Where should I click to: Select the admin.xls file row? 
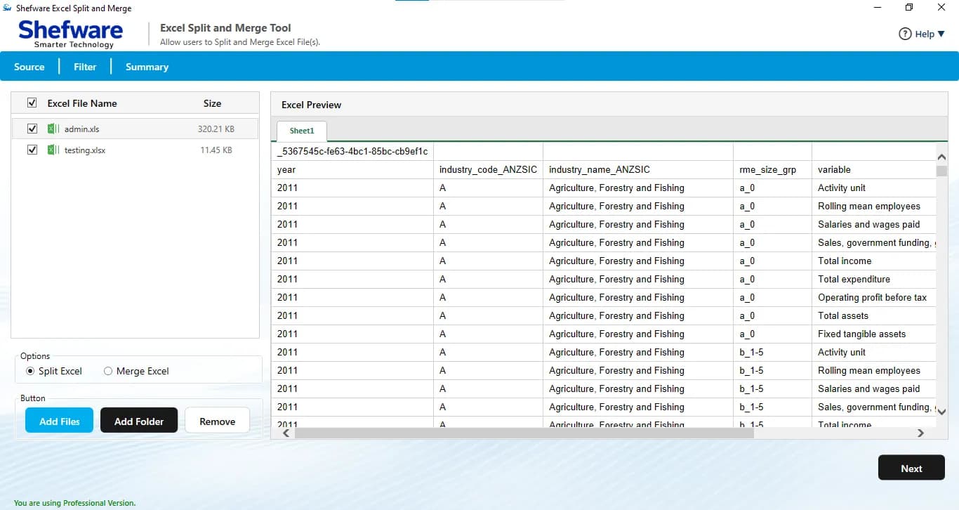[x=135, y=129]
